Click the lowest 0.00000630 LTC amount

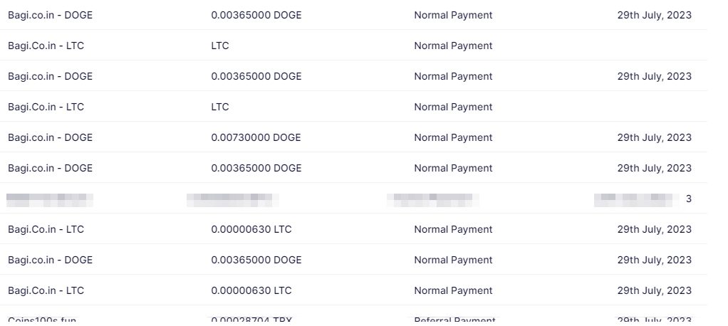(251, 290)
